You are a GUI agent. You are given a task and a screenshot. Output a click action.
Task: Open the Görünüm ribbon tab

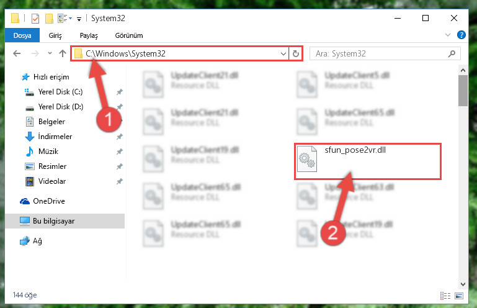point(129,35)
